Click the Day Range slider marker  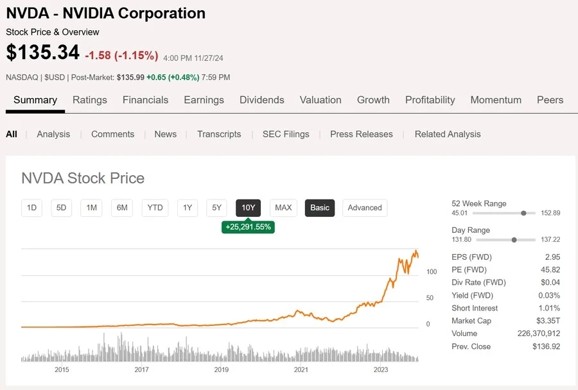tap(514, 240)
